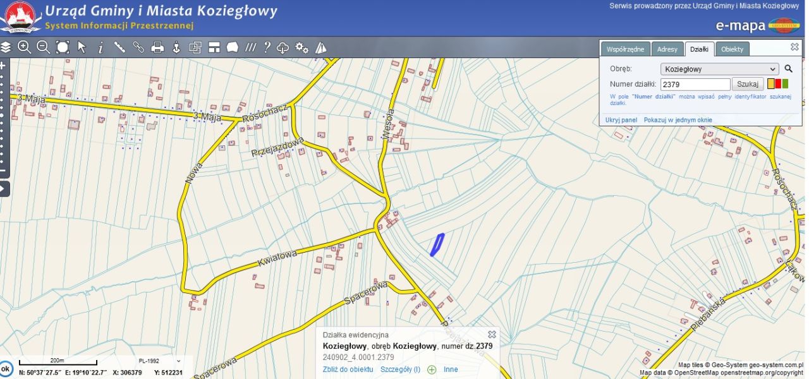Click Pokazuj w jednym oknie link
Image resolution: width=809 pixels, height=379 pixels.
pos(678,120)
